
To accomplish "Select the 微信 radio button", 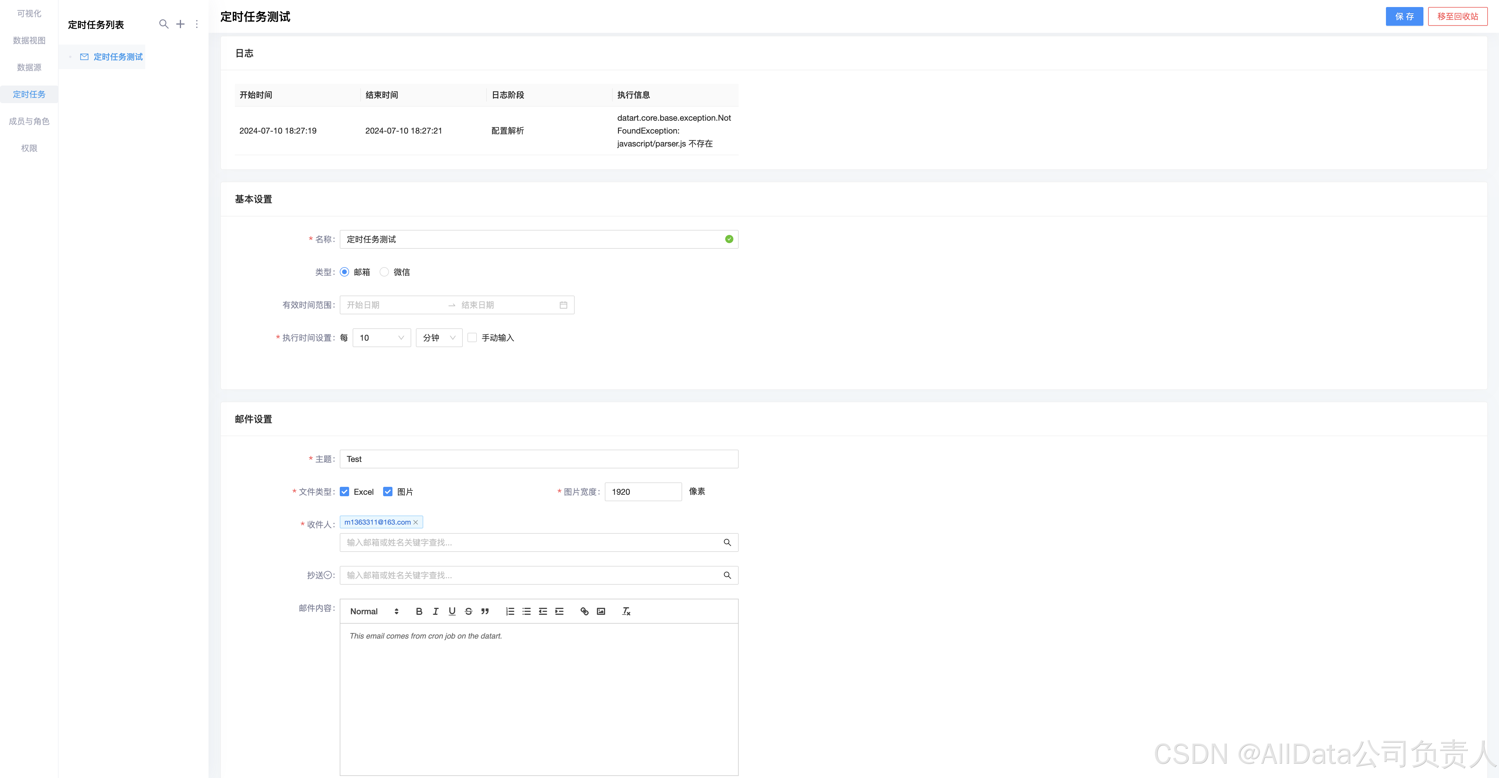I will [384, 272].
